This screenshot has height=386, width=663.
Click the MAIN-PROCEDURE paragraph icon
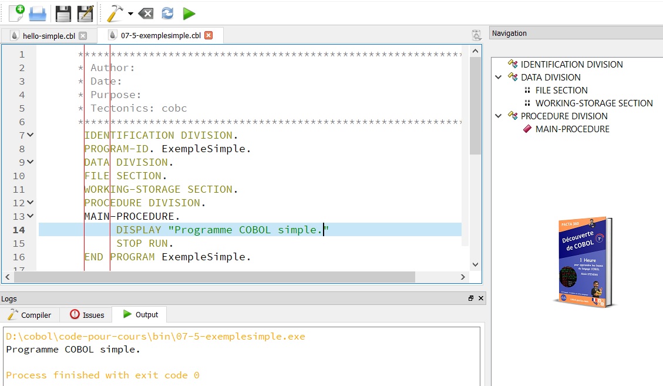[x=527, y=129]
